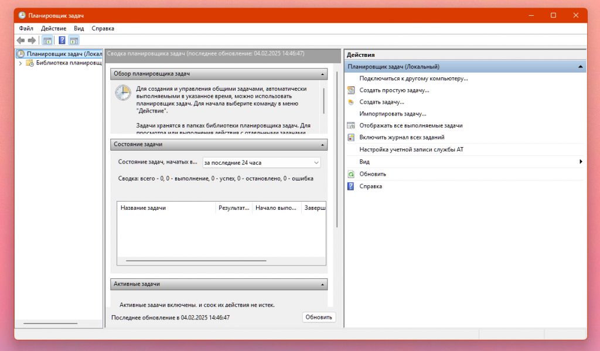Click the 'Название задачи' column header
The width and height of the screenshot is (600, 351).
143,208
